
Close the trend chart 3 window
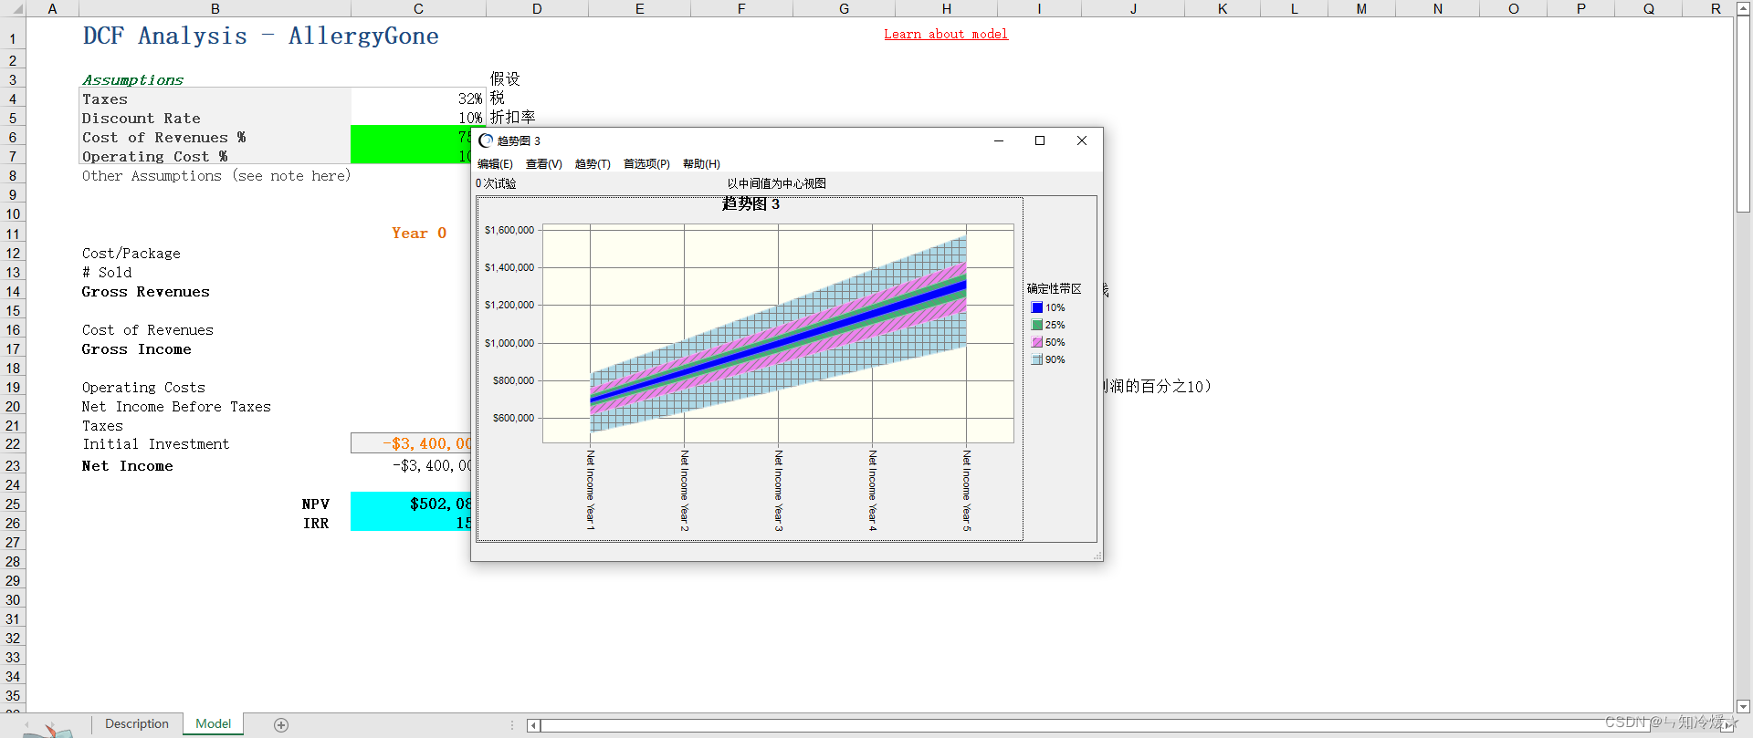click(1082, 140)
